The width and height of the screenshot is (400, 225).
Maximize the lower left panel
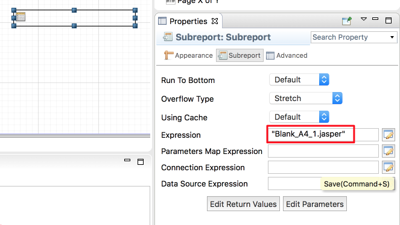pos(141,162)
